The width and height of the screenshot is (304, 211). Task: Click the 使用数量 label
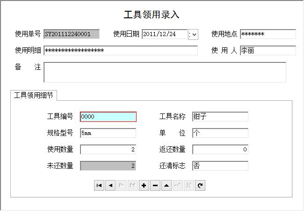point(60,149)
